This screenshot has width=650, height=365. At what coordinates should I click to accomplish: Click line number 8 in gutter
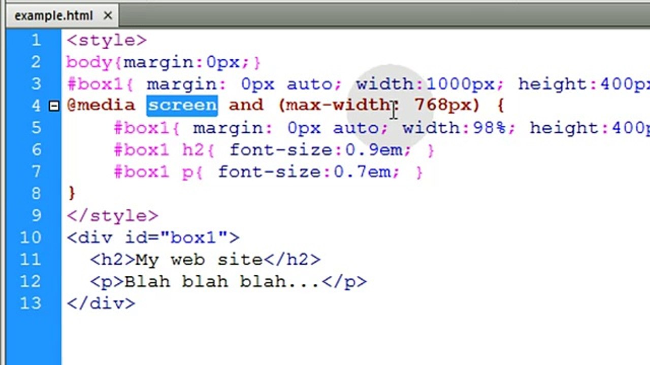36,194
